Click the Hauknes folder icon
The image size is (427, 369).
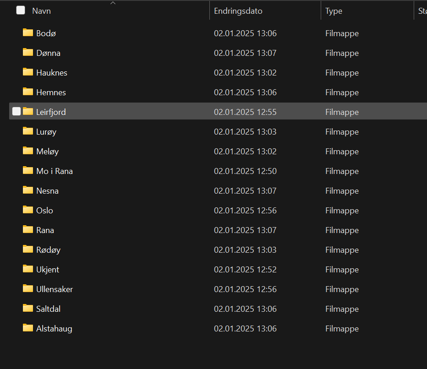tap(28, 72)
